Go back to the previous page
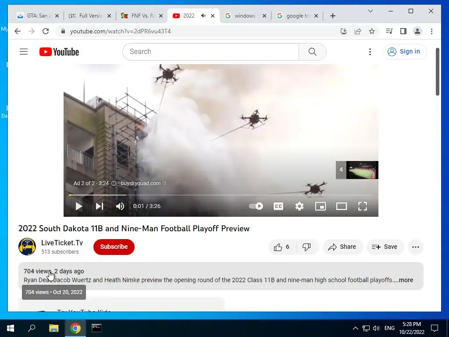Screen dimensions: 449x337 [18, 31]
